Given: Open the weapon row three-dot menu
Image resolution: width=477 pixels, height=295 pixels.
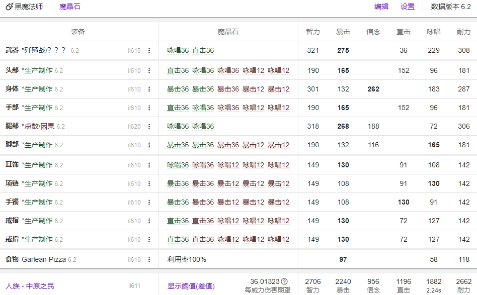Looking at the screenshot, I should tap(149, 50).
